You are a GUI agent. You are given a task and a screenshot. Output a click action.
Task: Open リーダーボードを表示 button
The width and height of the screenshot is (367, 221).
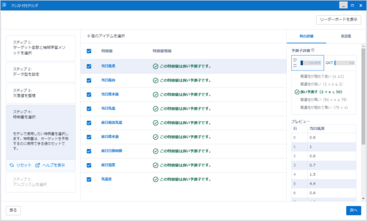338,19
